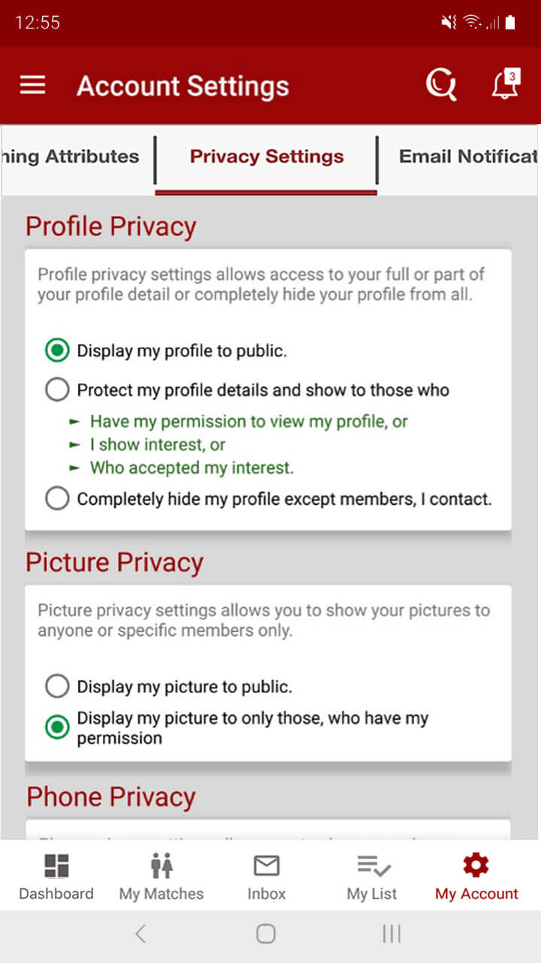Open Android recent apps button

(391, 934)
